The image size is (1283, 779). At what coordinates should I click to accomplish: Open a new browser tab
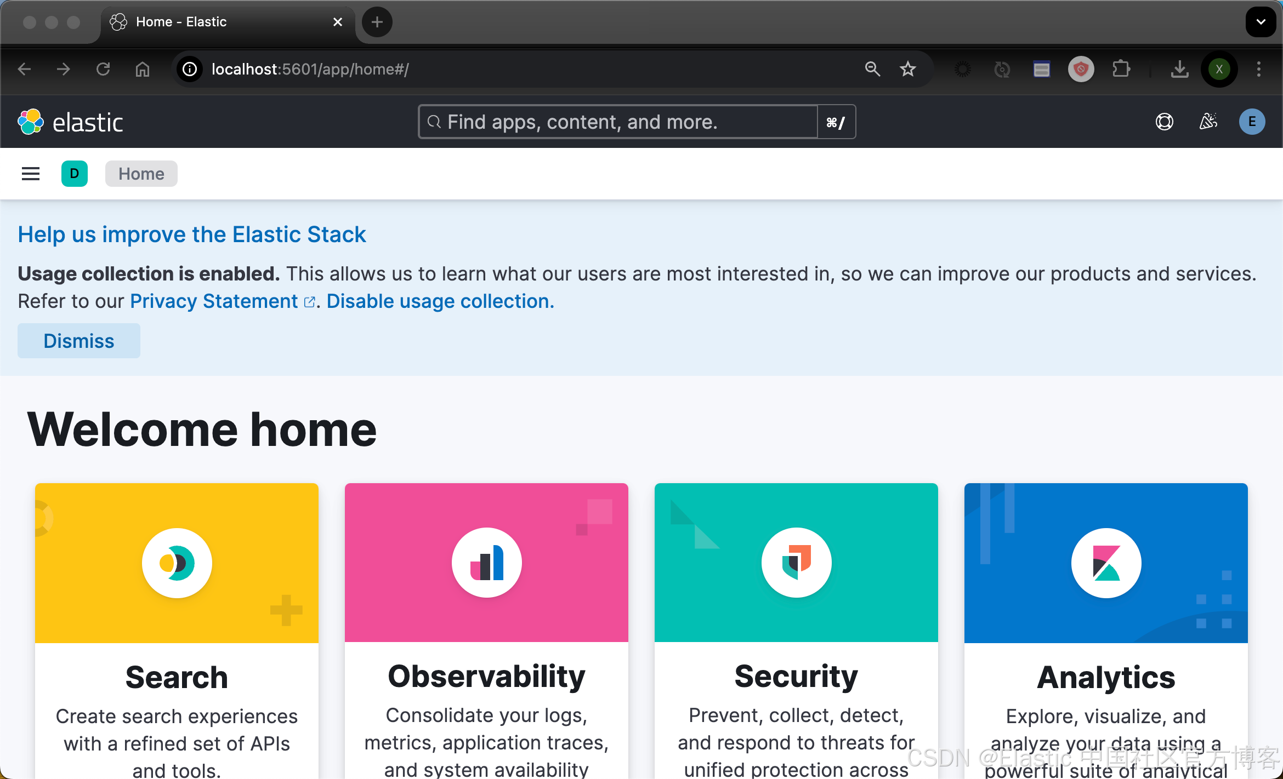click(377, 22)
